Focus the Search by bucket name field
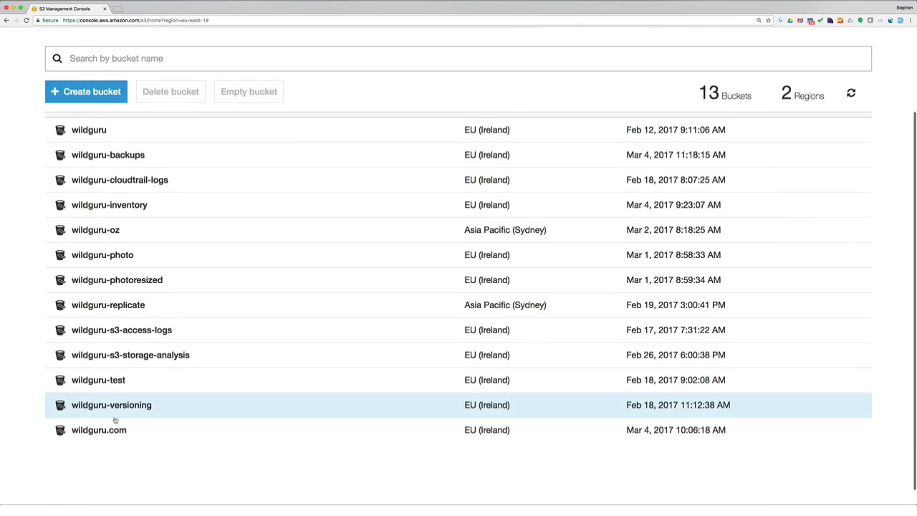 point(458,59)
